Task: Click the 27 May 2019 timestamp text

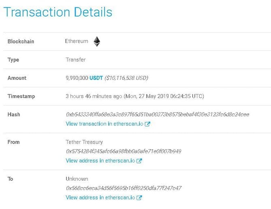Action: 163,96
